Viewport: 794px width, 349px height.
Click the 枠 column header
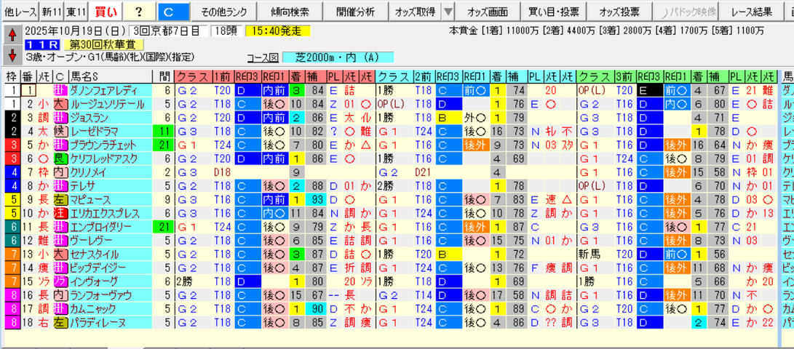tap(11, 77)
